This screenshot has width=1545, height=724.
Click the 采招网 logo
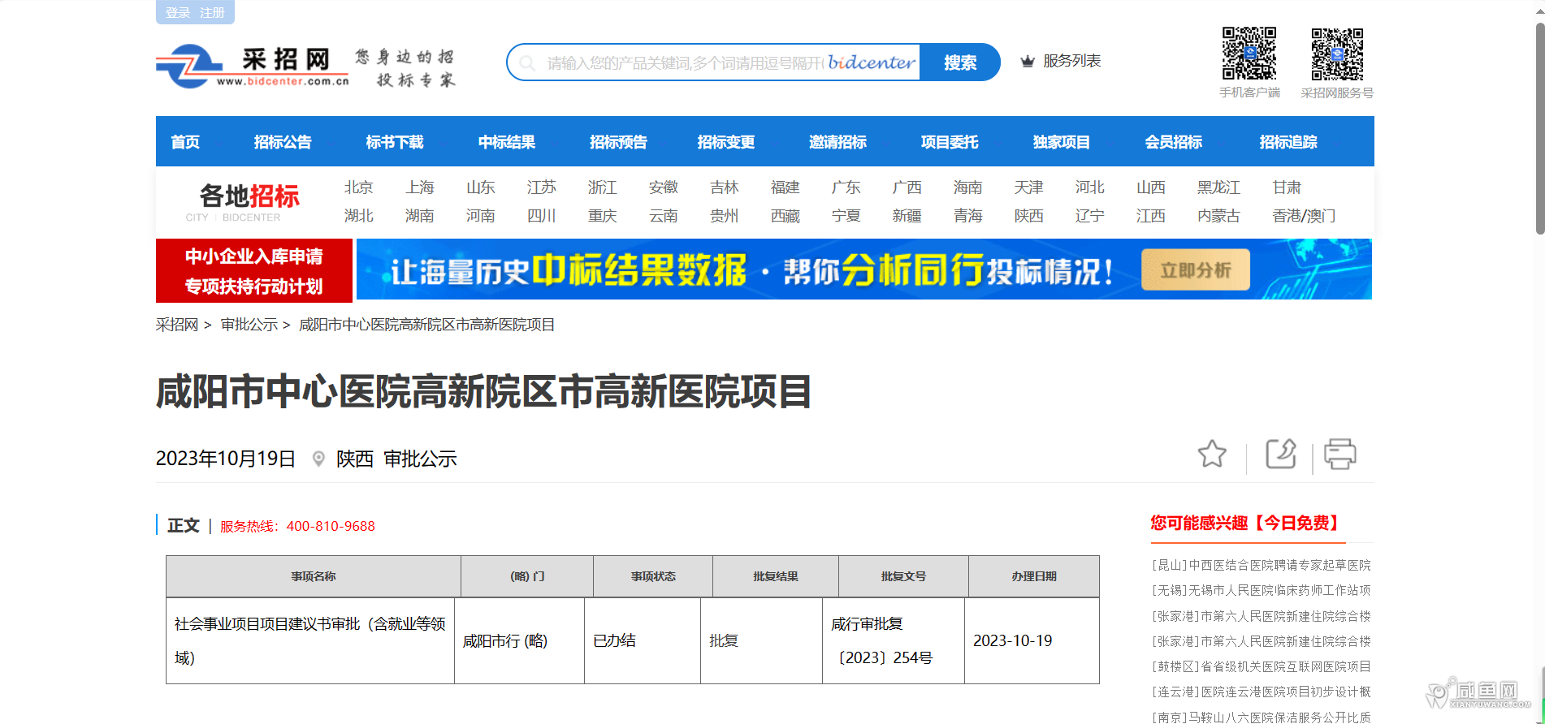click(253, 67)
